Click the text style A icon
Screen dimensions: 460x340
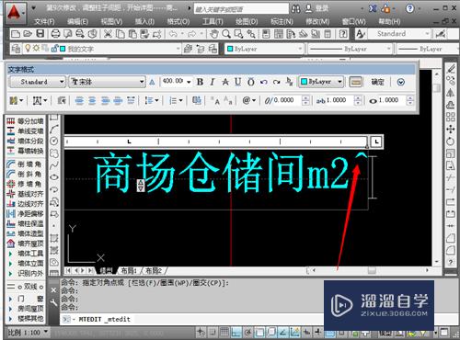coord(361,34)
